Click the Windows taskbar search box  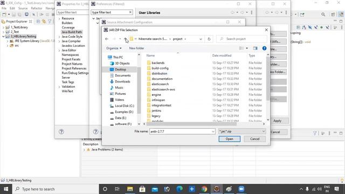[x=55, y=189]
